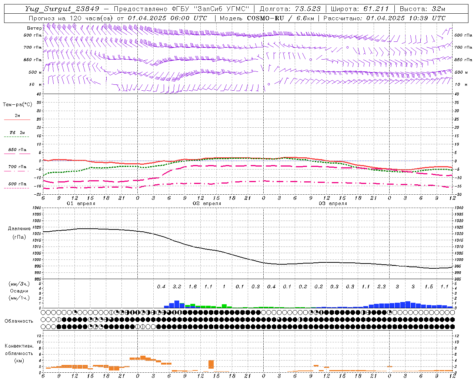Click the 3.2 precipitation total value
This screenshot has width=474, height=379.
coord(177,286)
